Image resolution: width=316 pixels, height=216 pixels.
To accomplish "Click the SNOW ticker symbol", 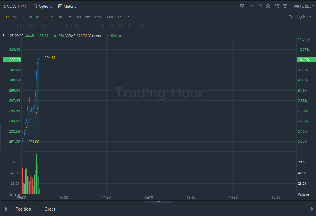I will click(10, 7).
